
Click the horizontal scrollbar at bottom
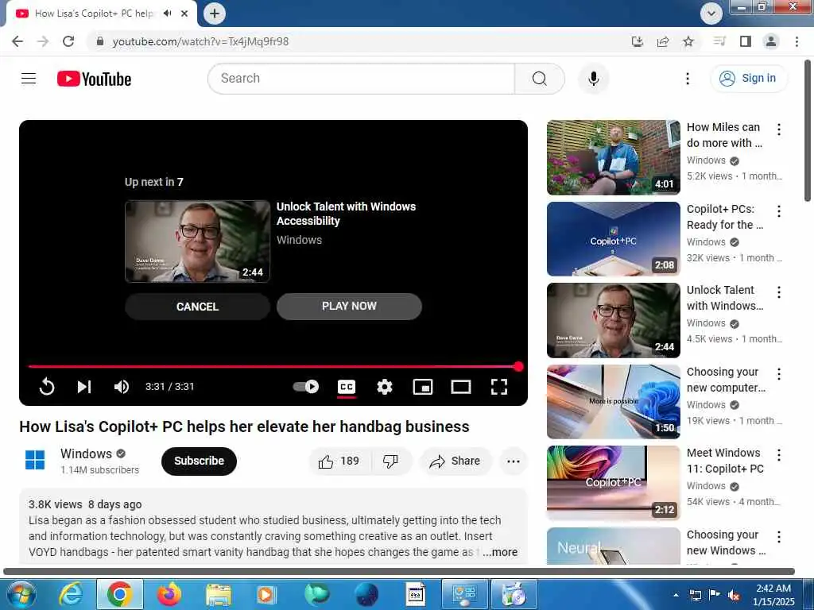pyautogui.click(x=399, y=571)
